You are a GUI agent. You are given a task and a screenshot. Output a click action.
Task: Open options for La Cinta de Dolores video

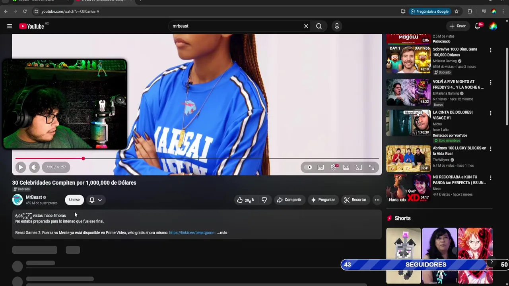490,113
